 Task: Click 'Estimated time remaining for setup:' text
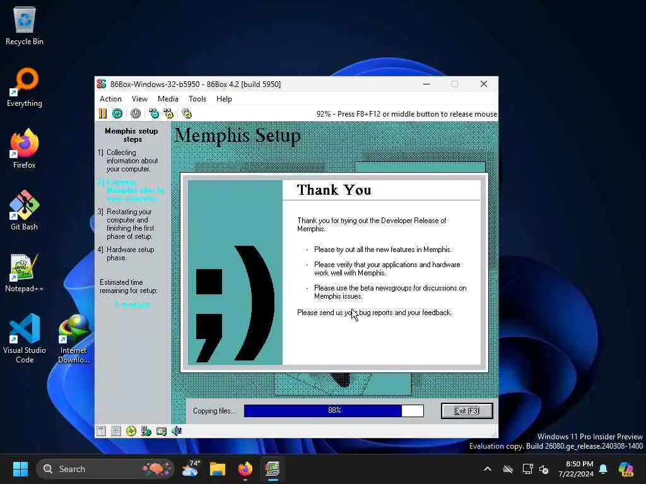tap(129, 287)
